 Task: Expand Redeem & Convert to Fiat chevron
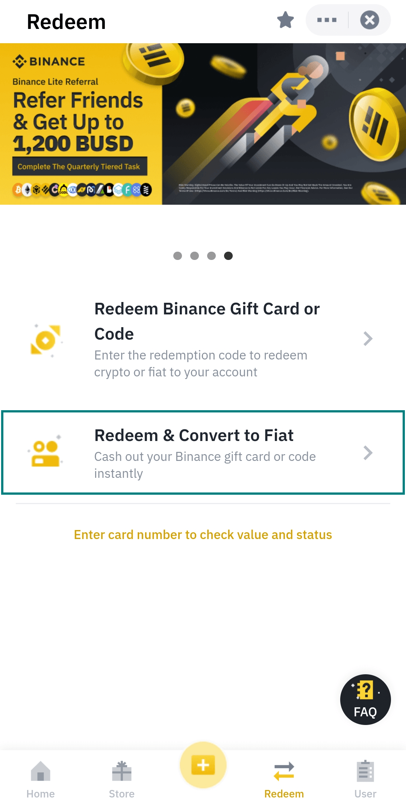[x=368, y=453]
